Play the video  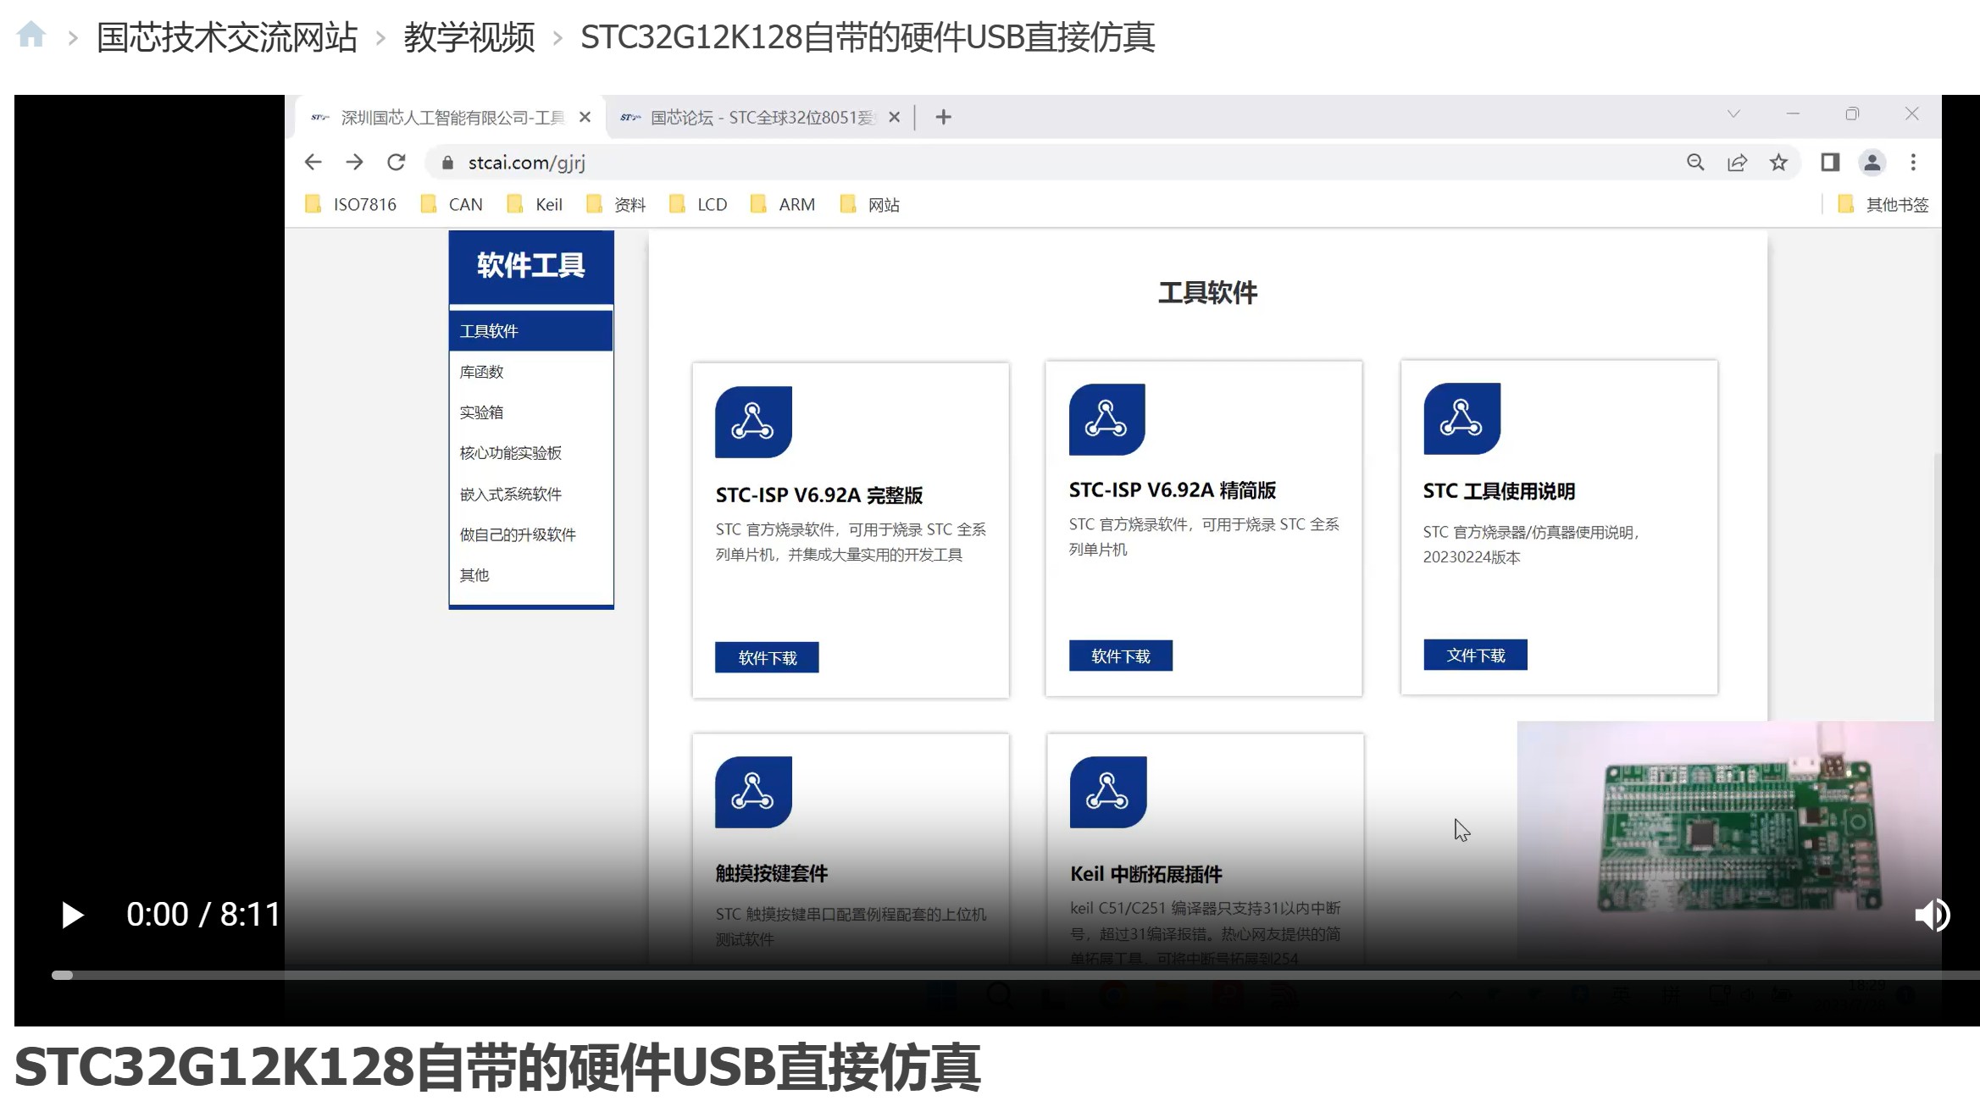(72, 915)
